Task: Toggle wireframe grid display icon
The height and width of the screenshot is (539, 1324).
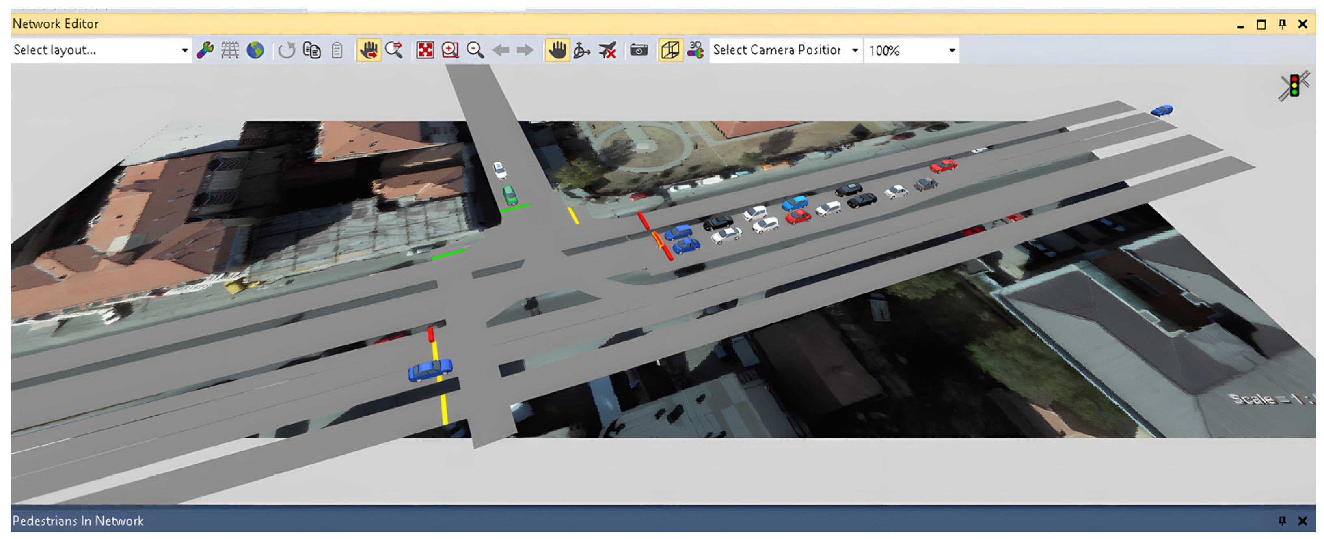Action: pyautogui.click(x=230, y=50)
